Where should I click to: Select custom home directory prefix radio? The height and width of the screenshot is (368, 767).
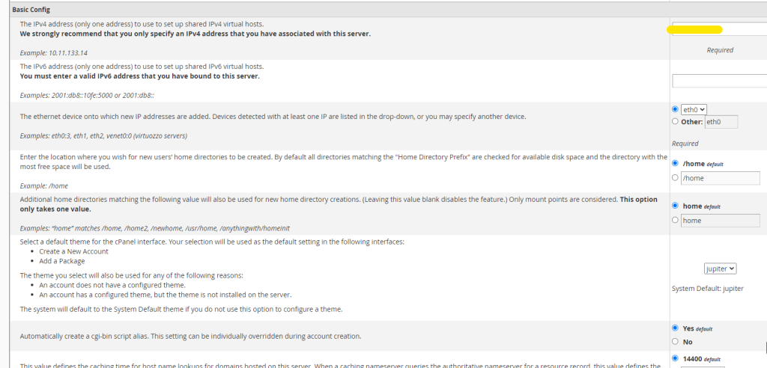tap(676, 220)
